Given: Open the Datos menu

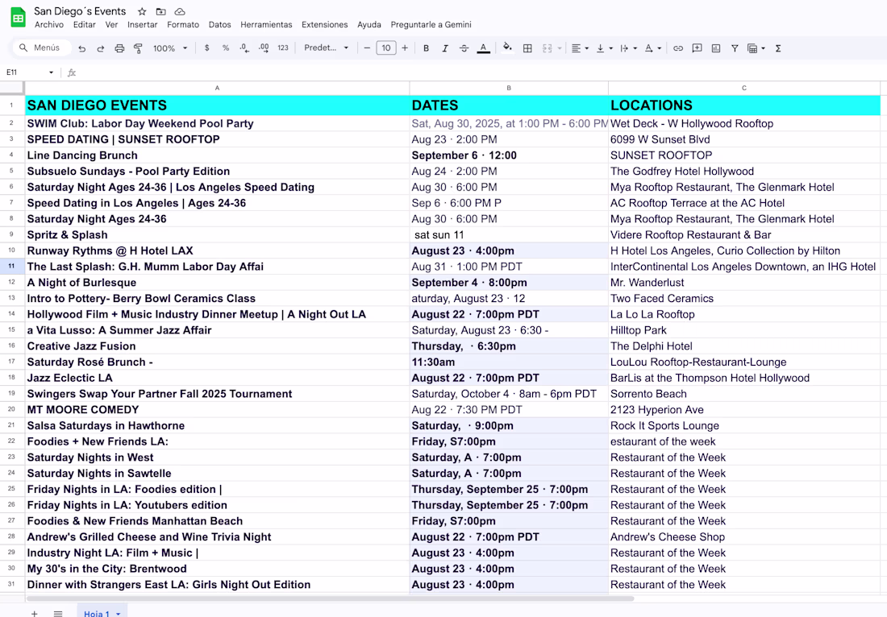Looking at the screenshot, I should point(220,25).
